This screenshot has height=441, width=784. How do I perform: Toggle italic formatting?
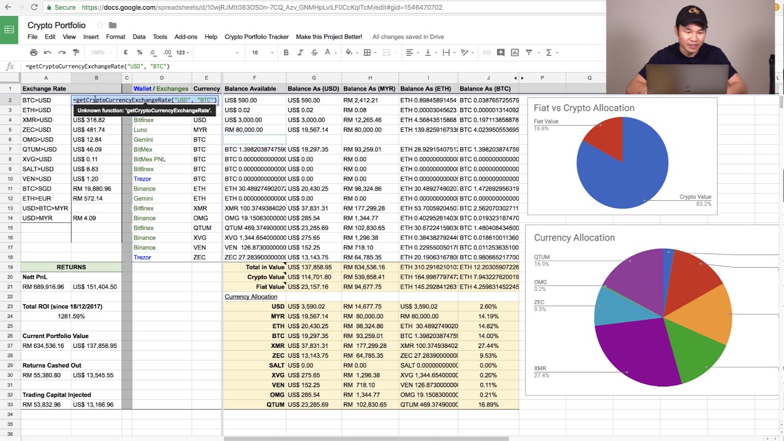(x=300, y=53)
